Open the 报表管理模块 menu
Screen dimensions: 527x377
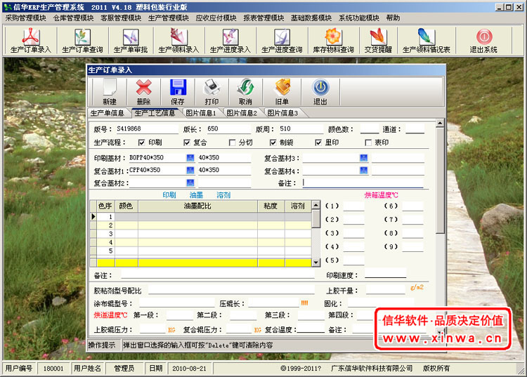point(263,18)
